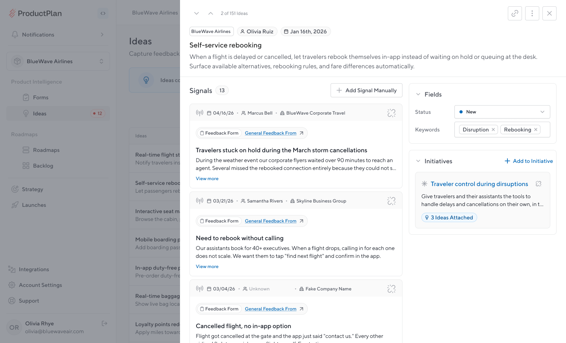The image size is (566, 343).
Task: Open the more options kebab menu
Action: [x=532, y=13]
